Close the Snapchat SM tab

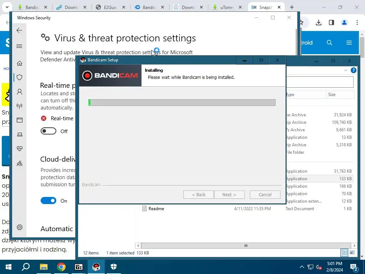tap(279, 7)
